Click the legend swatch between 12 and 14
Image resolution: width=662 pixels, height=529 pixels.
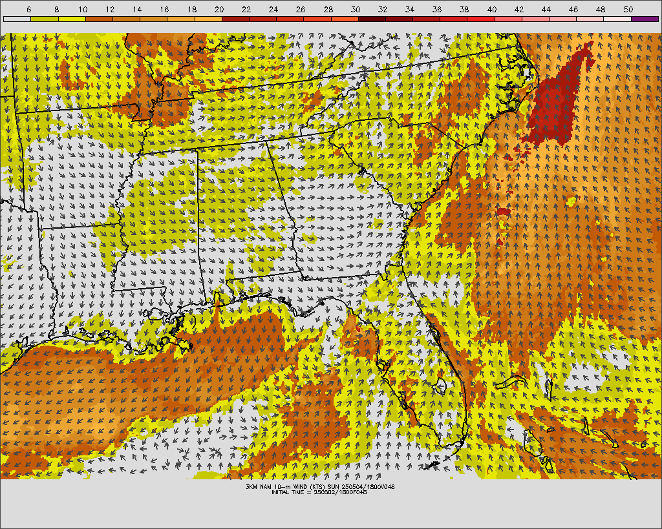click(126, 19)
